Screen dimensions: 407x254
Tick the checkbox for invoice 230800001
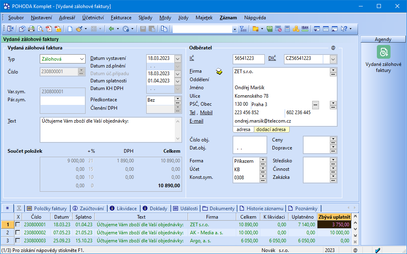[18, 225]
